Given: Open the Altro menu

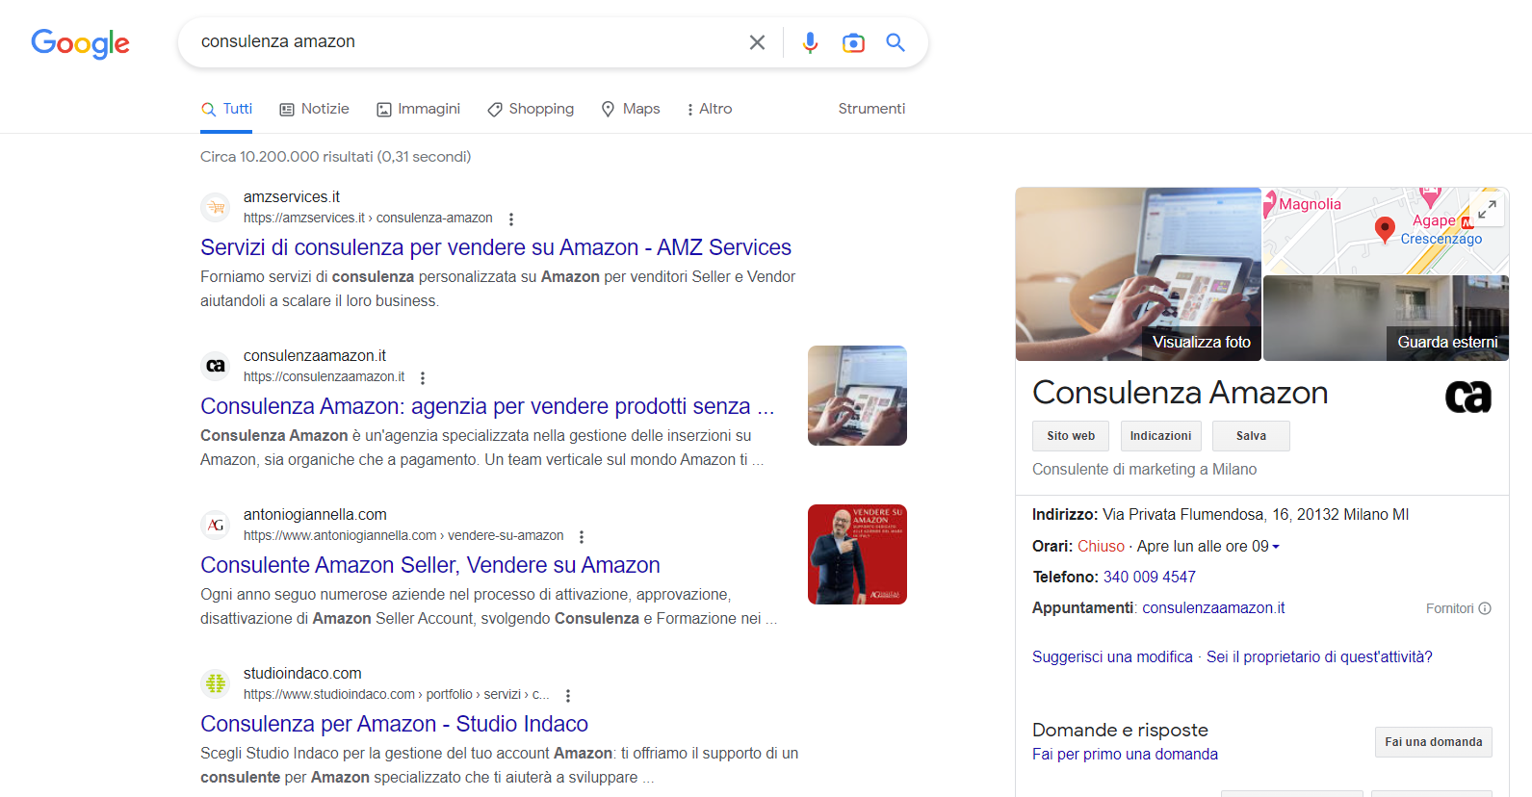Looking at the screenshot, I should coord(709,109).
